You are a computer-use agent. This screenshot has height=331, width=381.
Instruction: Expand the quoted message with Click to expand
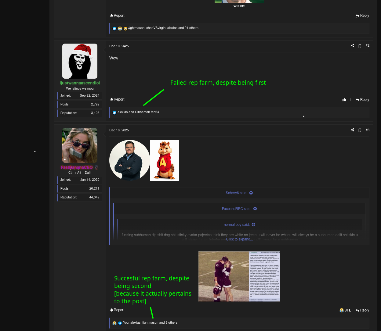pos(239,239)
